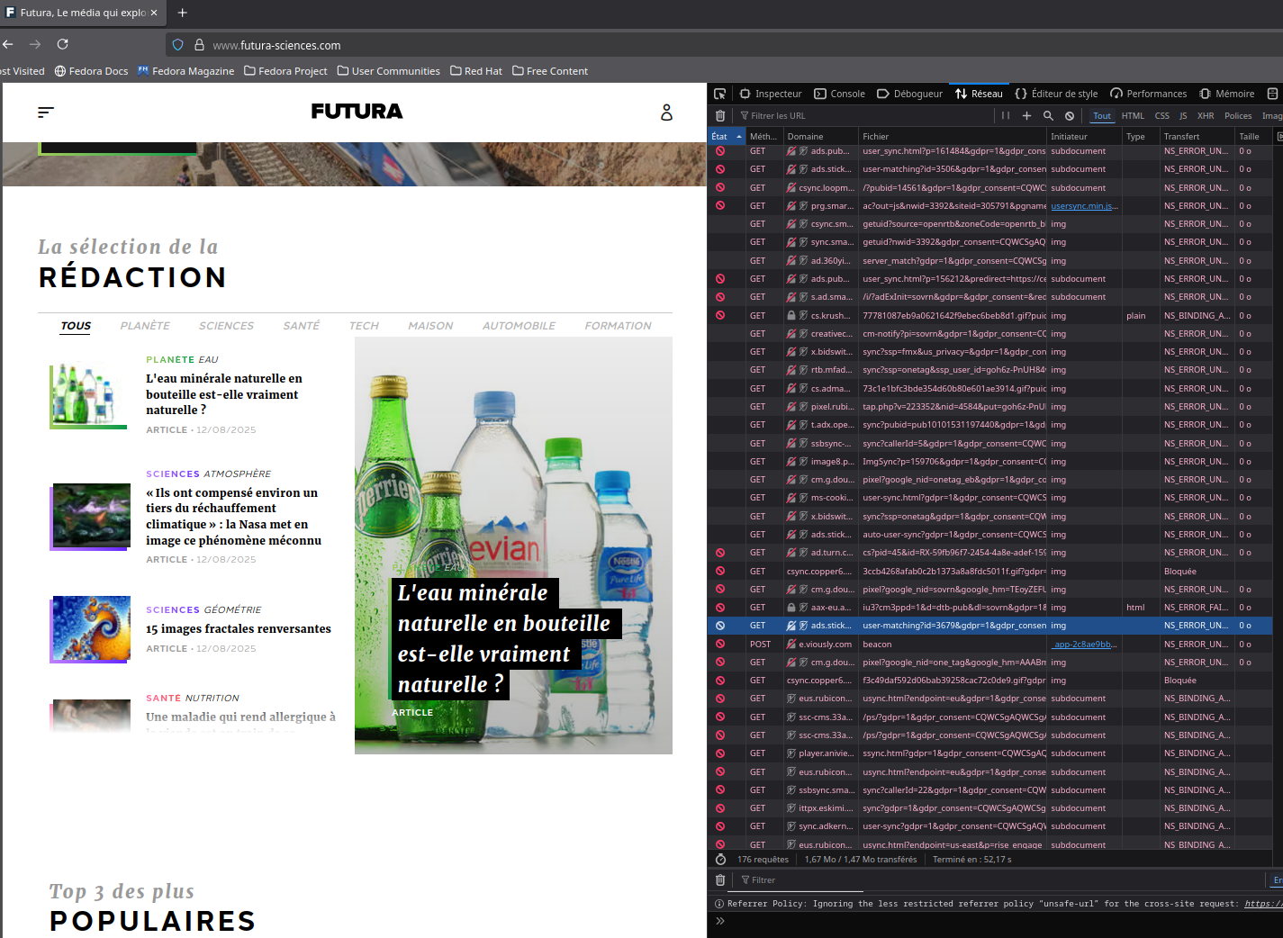Screen dimensions: 1283x938
Task: Sort requests by Fichier column header
Action: [x=952, y=137]
